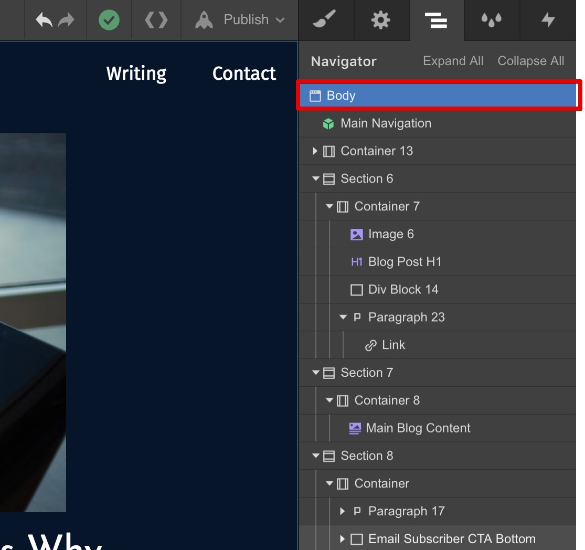Switch to the Style Manager droplets tab
This screenshot has width=585, height=550.
[492, 20]
